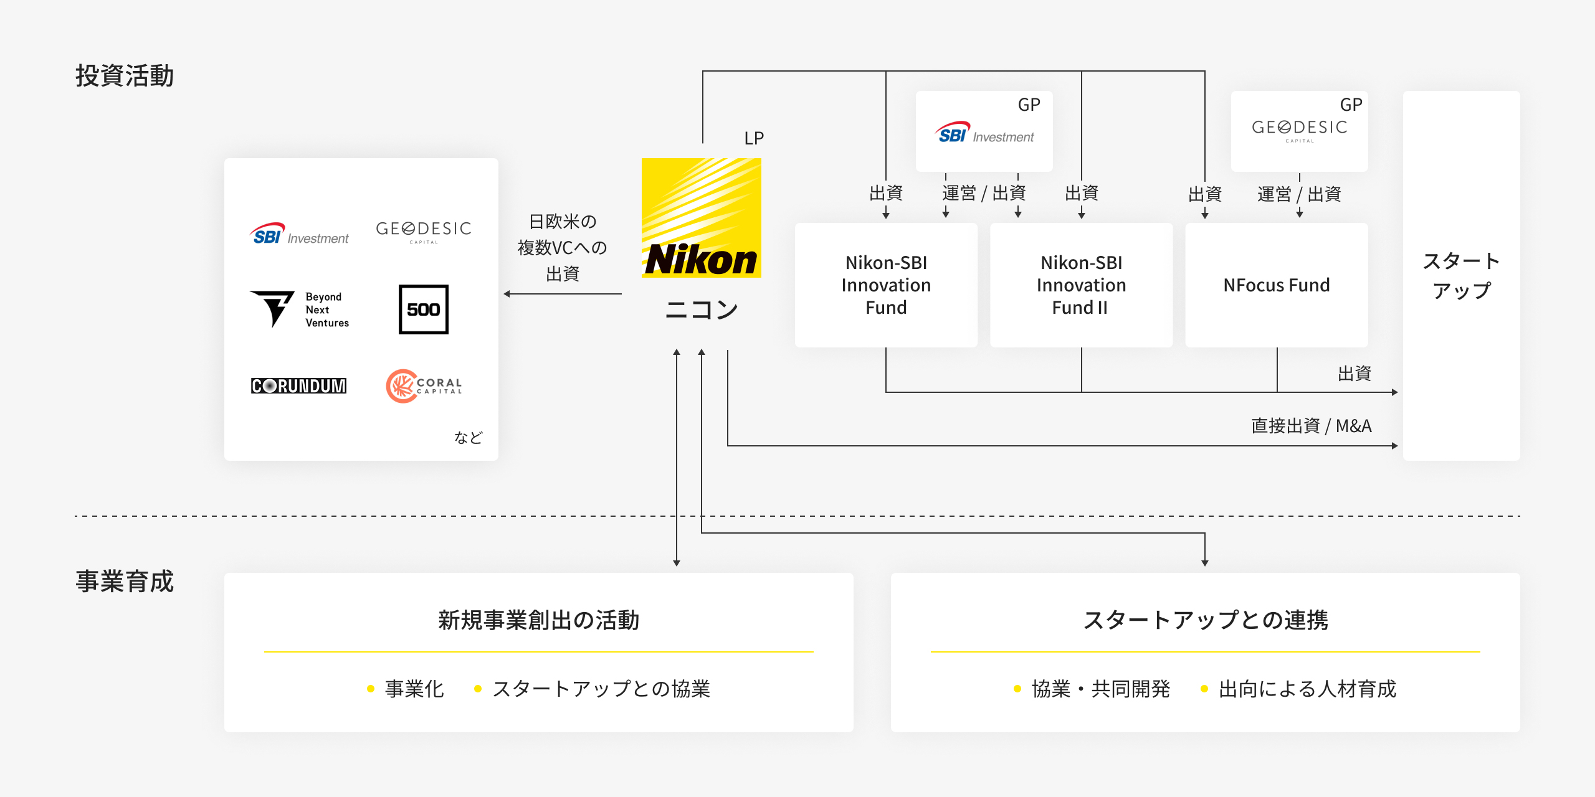Image resolution: width=1595 pixels, height=797 pixels.
Task: Click 新規事業創出の活動 title
Action: click(539, 620)
